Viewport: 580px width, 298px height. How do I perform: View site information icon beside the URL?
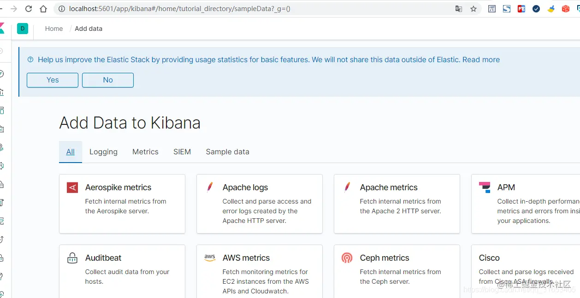click(62, 9)
